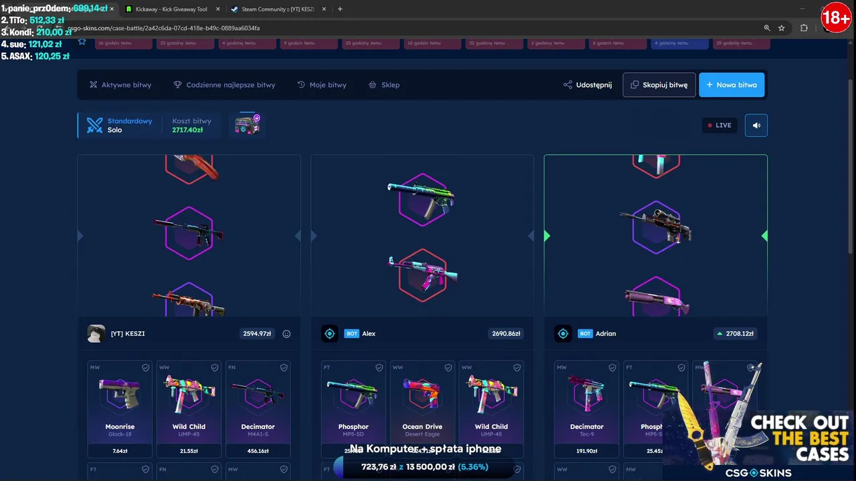Open Moje bitwy
The image size is (856, 481).
pyautogui.click(x=322, y=85)
